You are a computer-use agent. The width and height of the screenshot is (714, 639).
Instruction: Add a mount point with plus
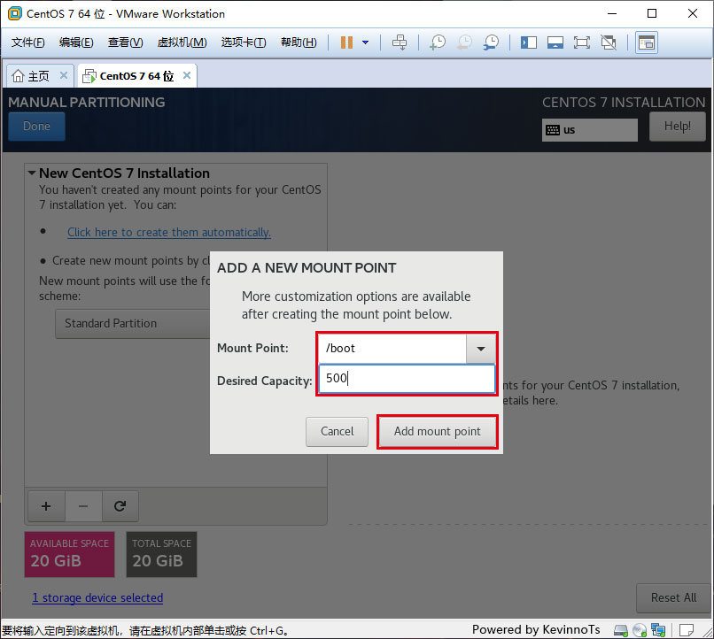point(46,505)
